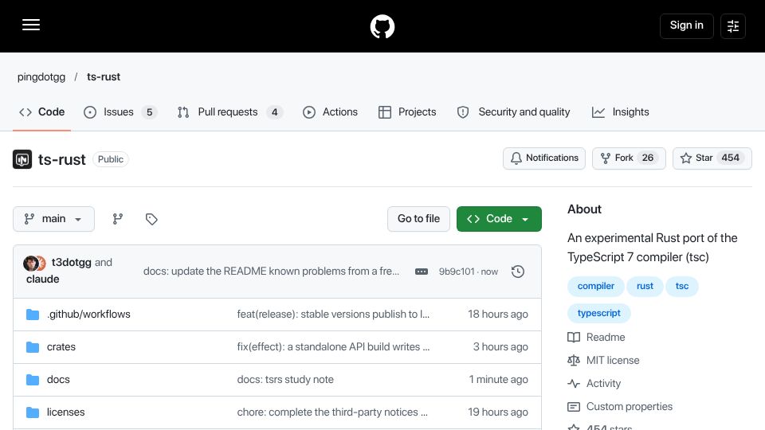Image resolution: width=765 pixels, height=430 pixels.
Task: Open the docs folder
Action: 58,380
